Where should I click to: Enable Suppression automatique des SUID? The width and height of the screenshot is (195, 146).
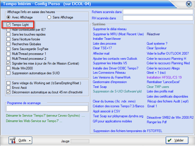pos(9,73)
